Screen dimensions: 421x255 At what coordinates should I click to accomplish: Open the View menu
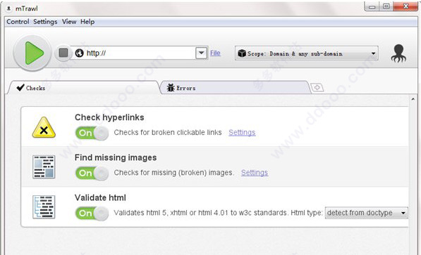click(x=69, y=22)
